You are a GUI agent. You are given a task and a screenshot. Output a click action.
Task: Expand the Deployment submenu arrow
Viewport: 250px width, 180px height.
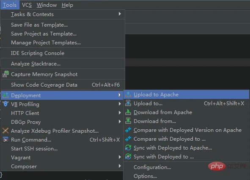[120, 95]
